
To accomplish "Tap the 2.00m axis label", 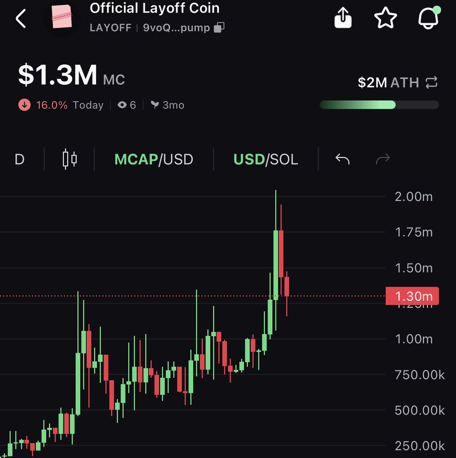I will pyautogui.click(x=414, y=197).
